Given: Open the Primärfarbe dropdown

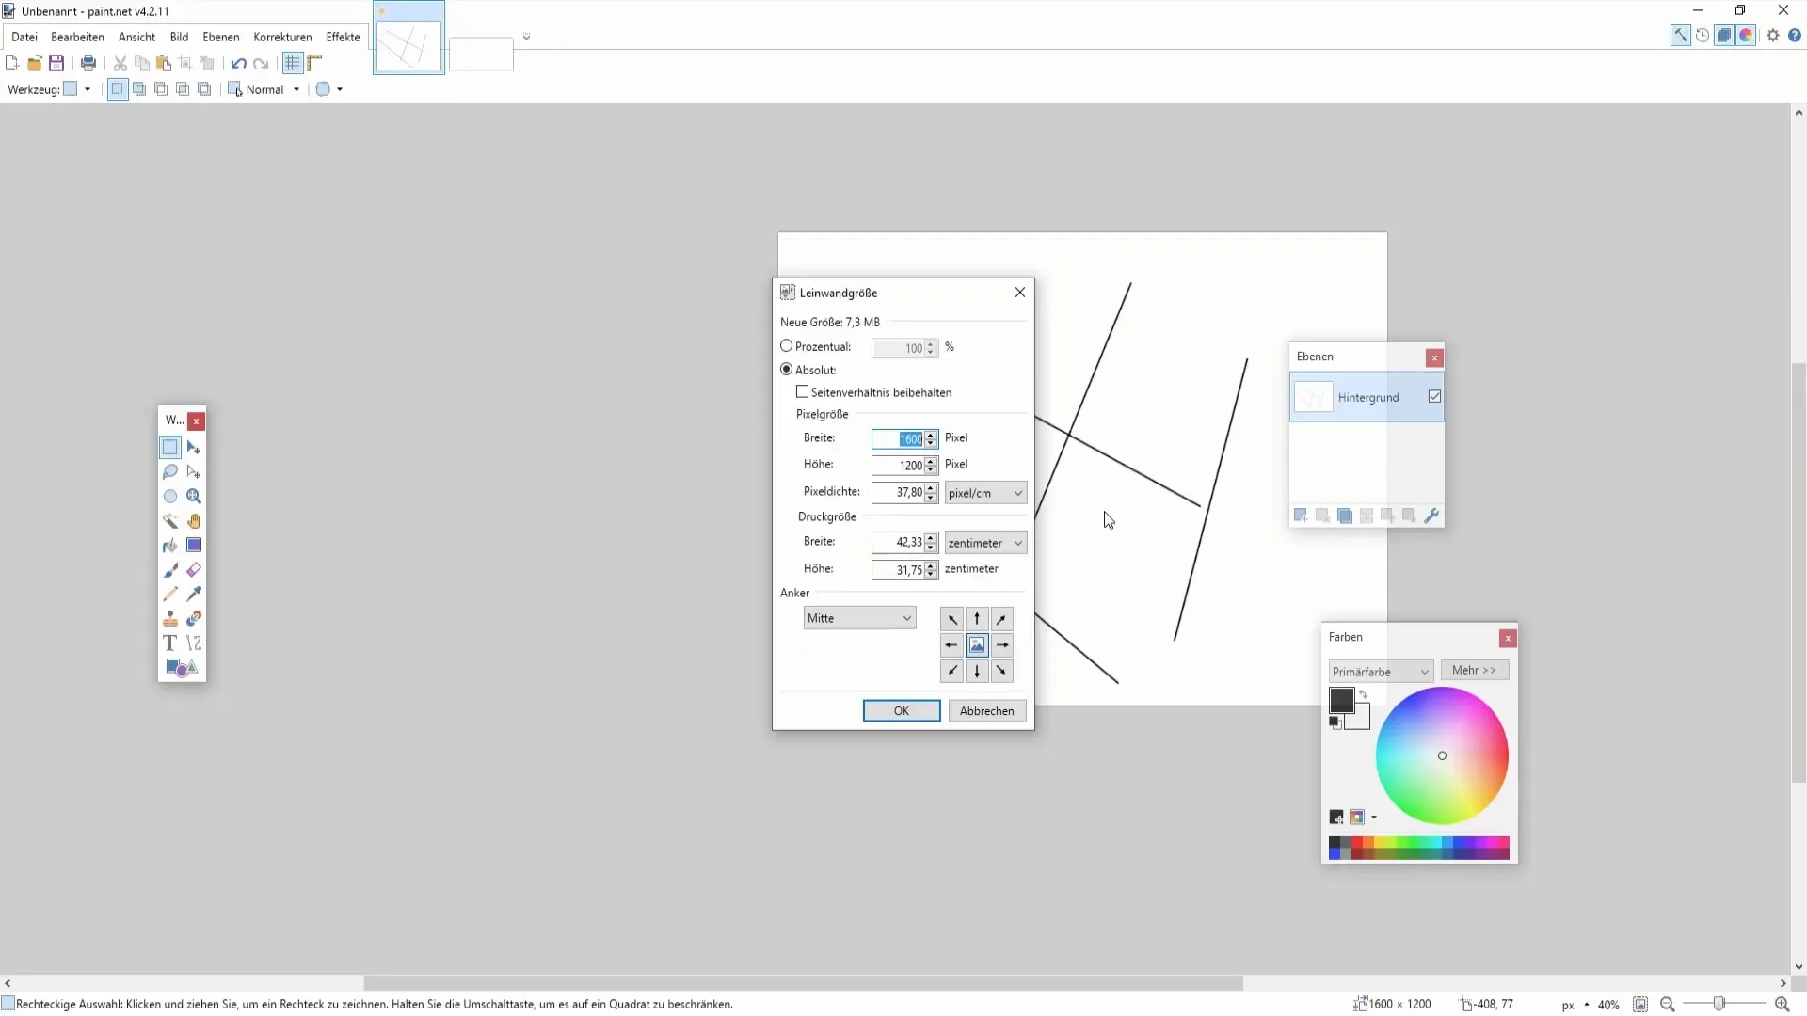Looking at the screenshot, I should point(1381,672).
